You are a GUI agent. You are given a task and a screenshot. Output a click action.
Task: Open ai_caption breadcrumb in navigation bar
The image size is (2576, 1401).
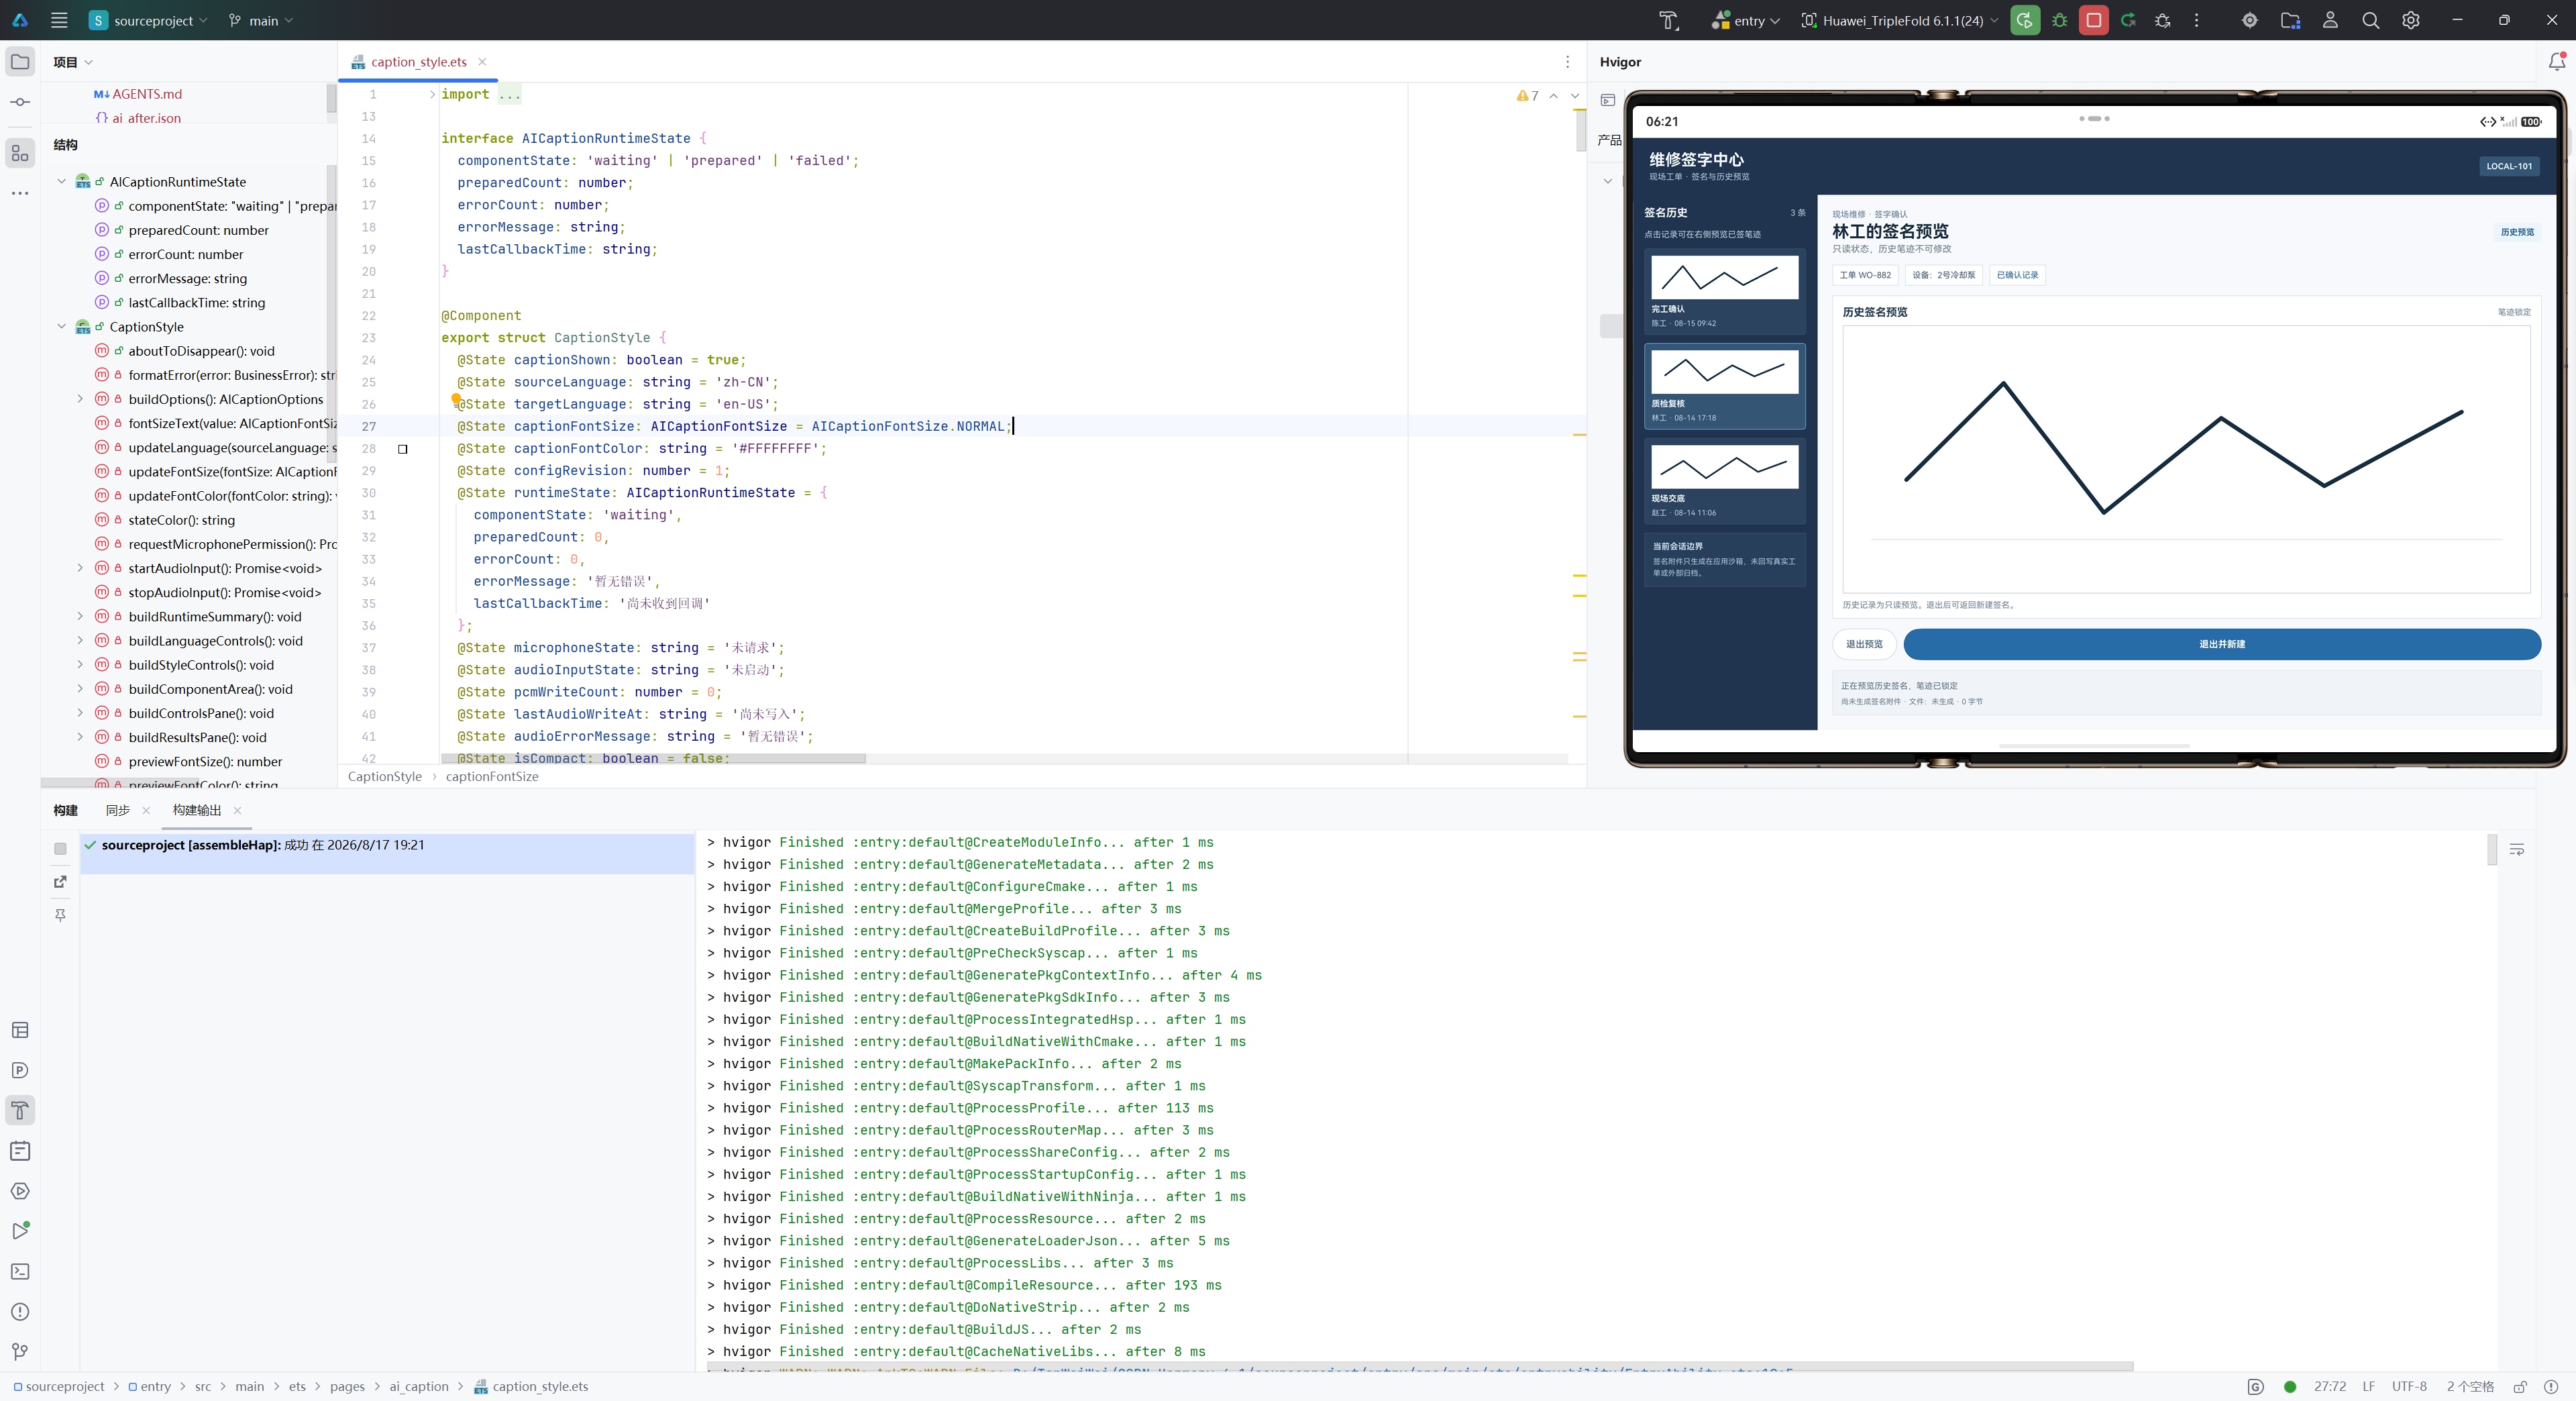point(419,1386)
